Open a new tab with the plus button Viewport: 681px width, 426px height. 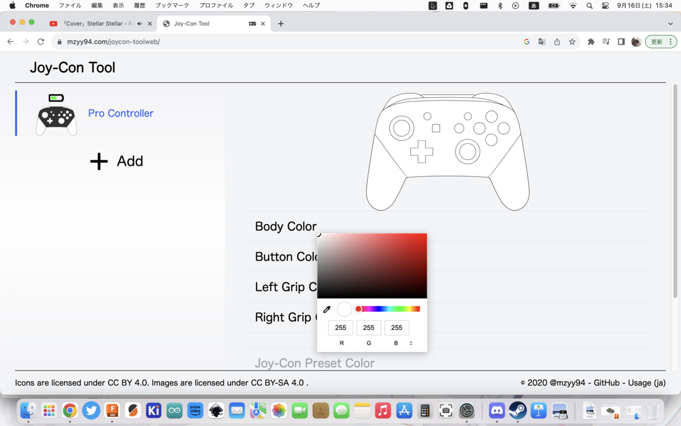(x=281, y=24)
